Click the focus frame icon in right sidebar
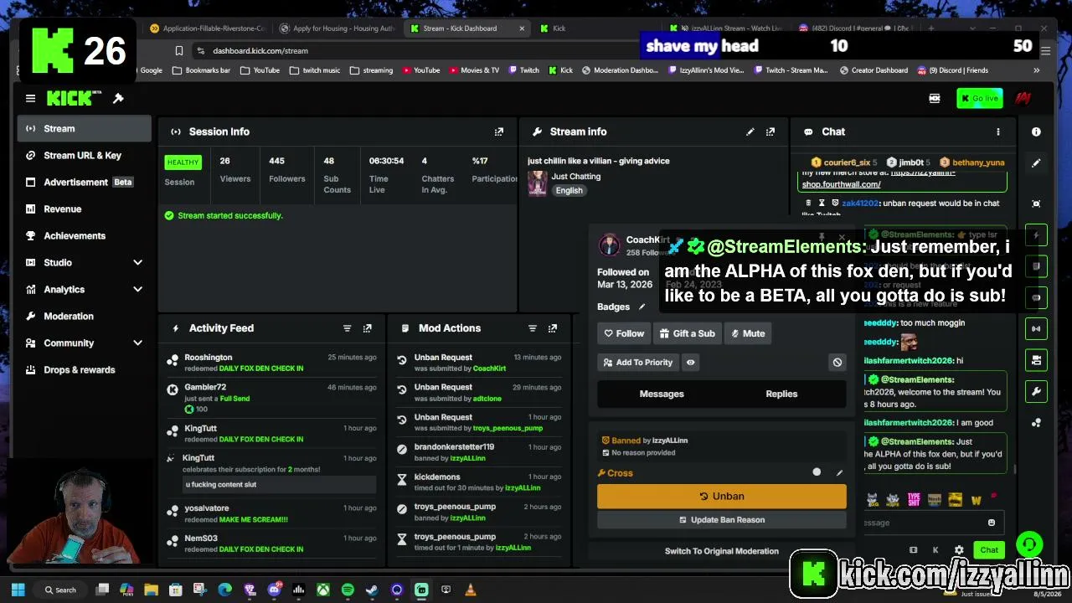Screen dimensions: 1072x603 pos(1036,204)
